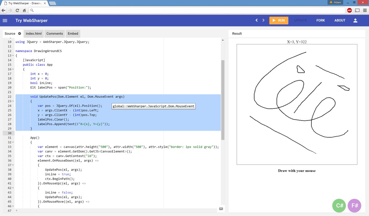Viewport: 369px width, 216px height.
Task: Click line number 30 in gutter
Action: 9,133
